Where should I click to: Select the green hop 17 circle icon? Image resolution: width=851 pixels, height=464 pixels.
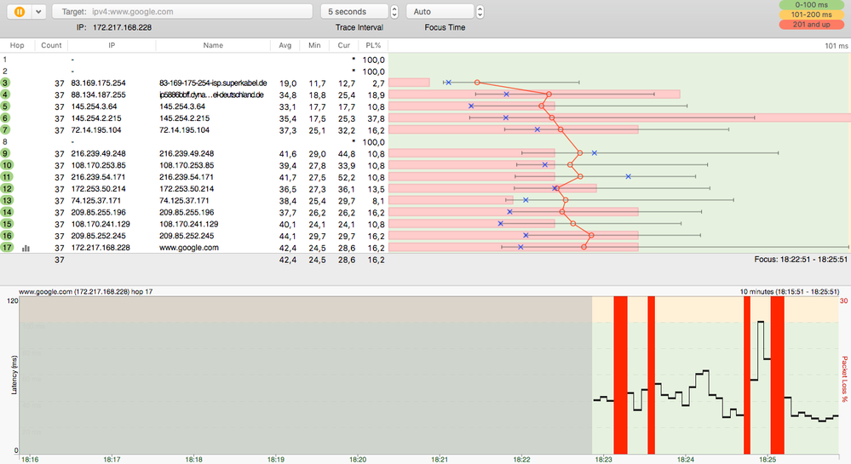6,248
